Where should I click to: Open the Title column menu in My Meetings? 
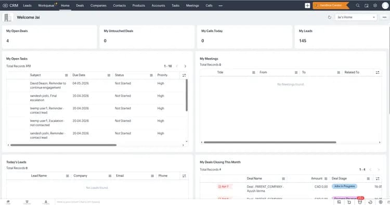coord(254,73)
